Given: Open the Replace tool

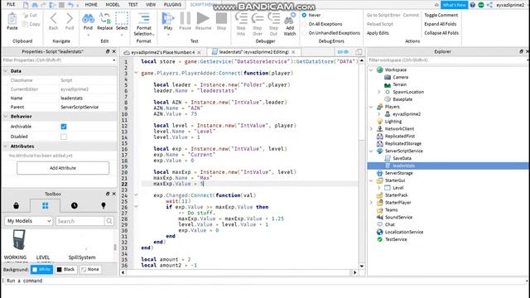Looking at the screenshot, I should point(105,22).
